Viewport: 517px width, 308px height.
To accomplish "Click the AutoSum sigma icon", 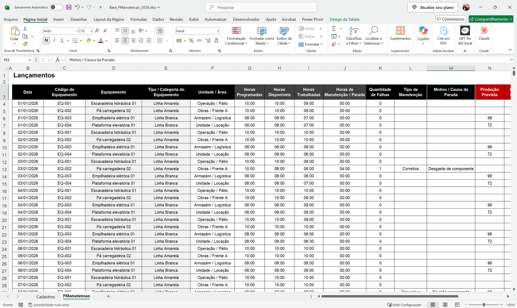I will pos(334,29).
